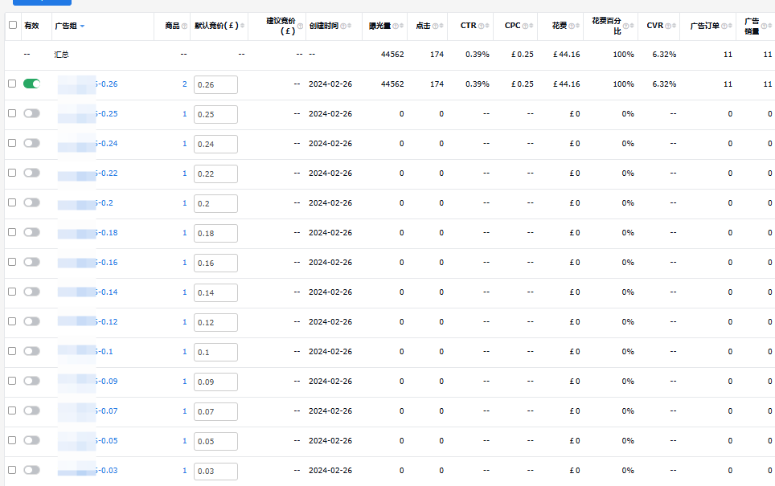Open product count link for 0.26 row
This screenshot has height=486, width=775.
click(184, 84)
